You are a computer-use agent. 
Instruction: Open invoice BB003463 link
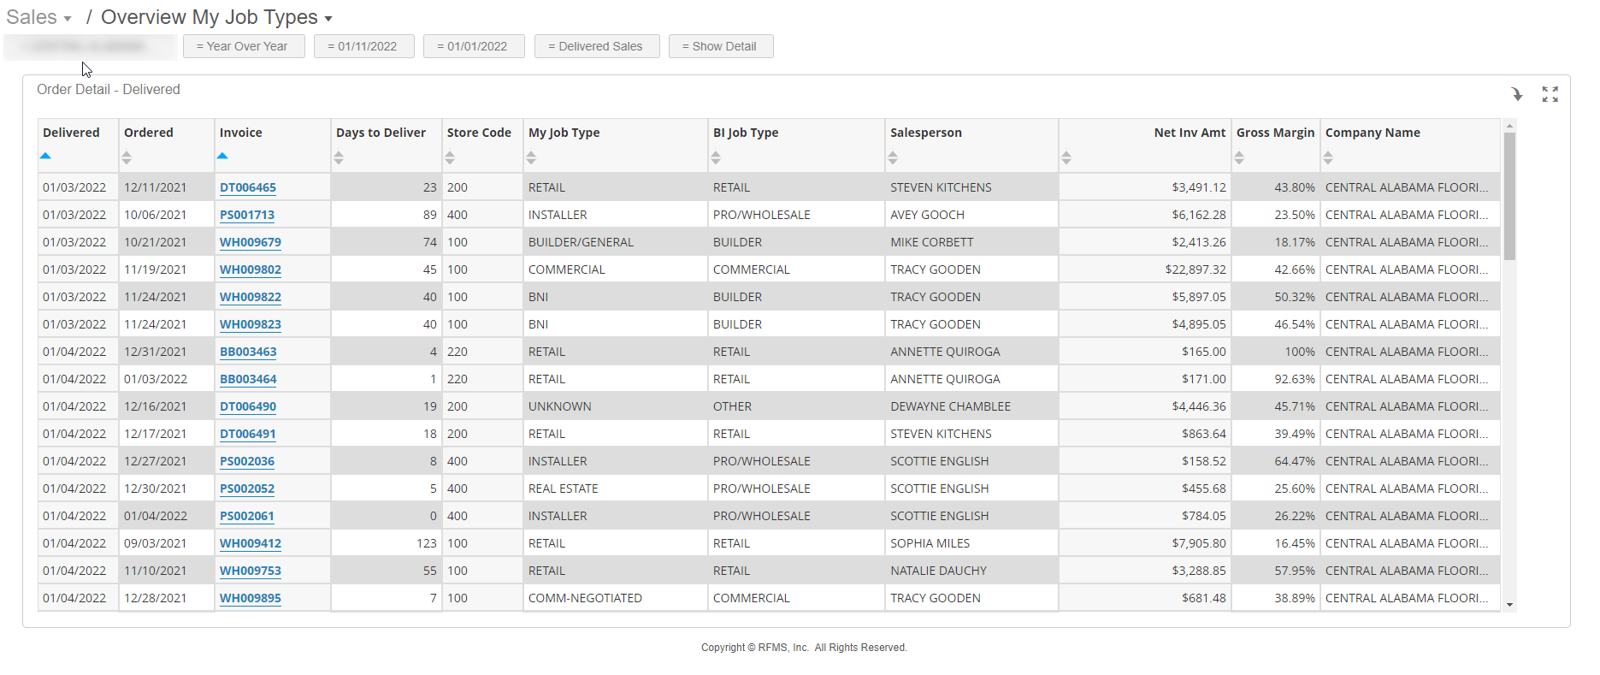coord(248,352)
